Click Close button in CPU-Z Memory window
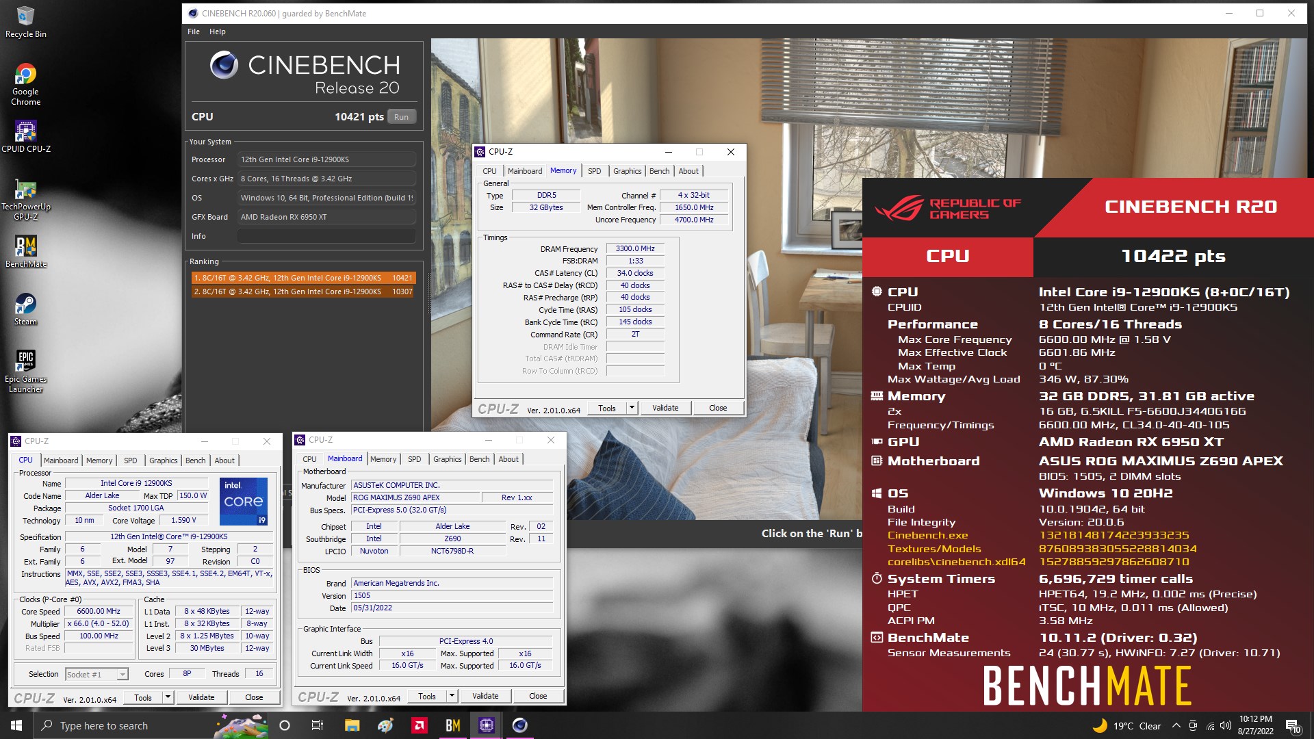This screenshot has height=739, width=1314. [x=718, y=408]
